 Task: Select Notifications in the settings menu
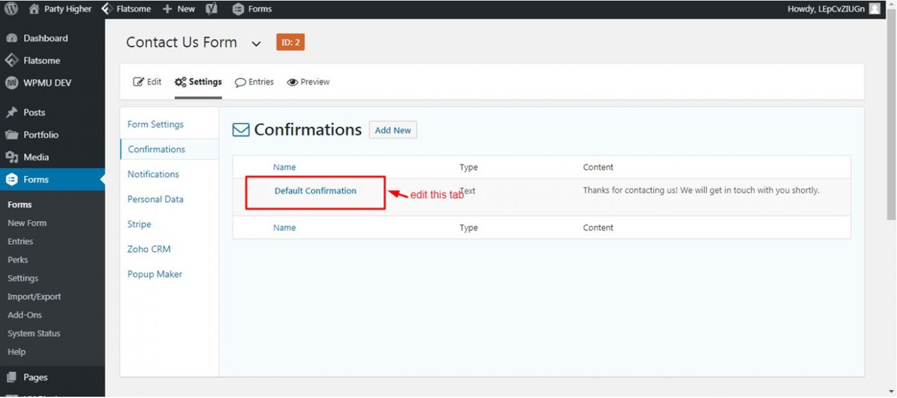152,174
